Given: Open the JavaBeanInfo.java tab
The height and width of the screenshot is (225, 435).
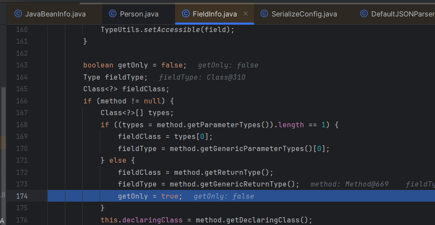Looking at the screenshot, I should [55, 14].
